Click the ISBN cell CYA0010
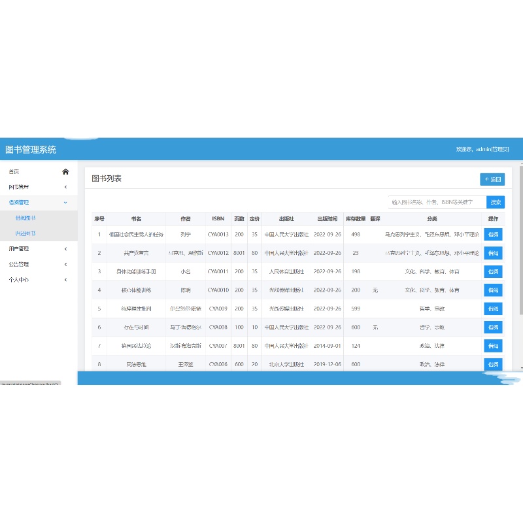Viewport: 523px width, 523px height. click(x=218, y=290)
